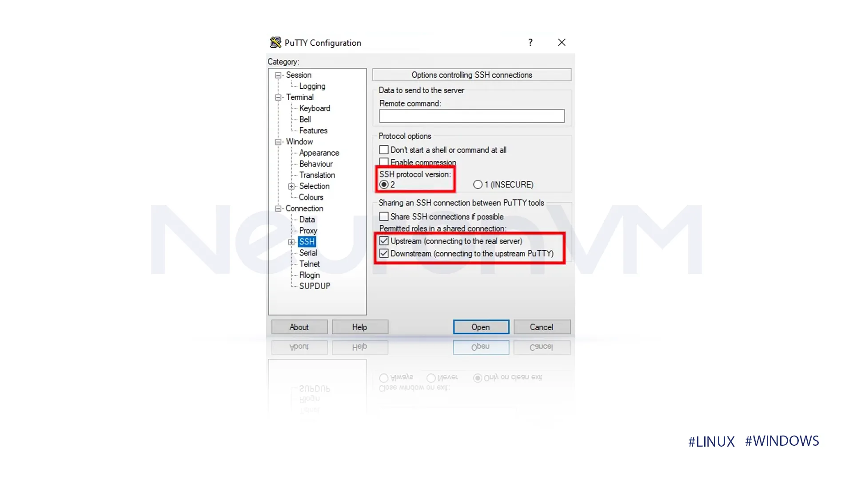Open the SSH connection settings

307,242
